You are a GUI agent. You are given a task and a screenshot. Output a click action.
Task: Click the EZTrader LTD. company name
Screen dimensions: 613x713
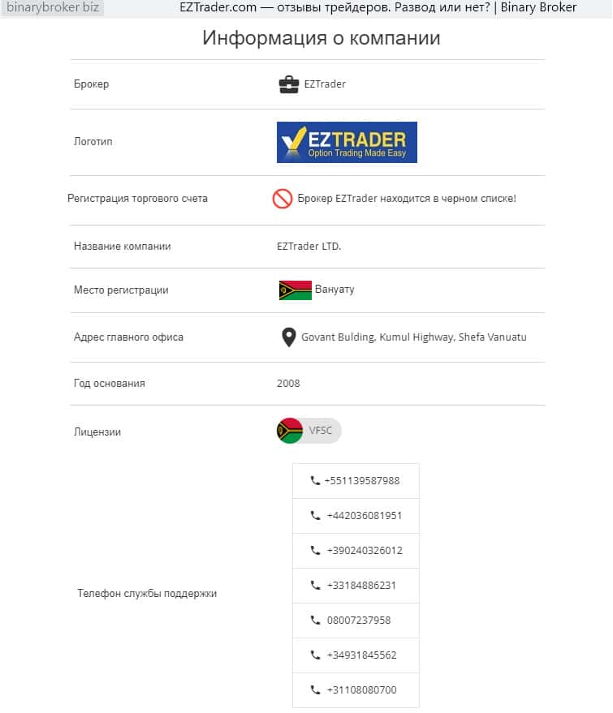click(309, 247)
